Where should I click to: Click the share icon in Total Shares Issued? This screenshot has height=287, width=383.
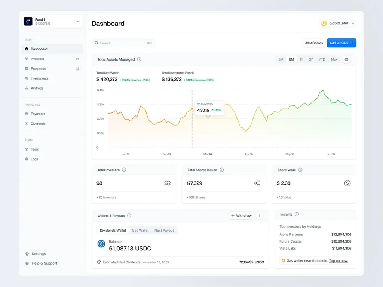tap(257, 183)
